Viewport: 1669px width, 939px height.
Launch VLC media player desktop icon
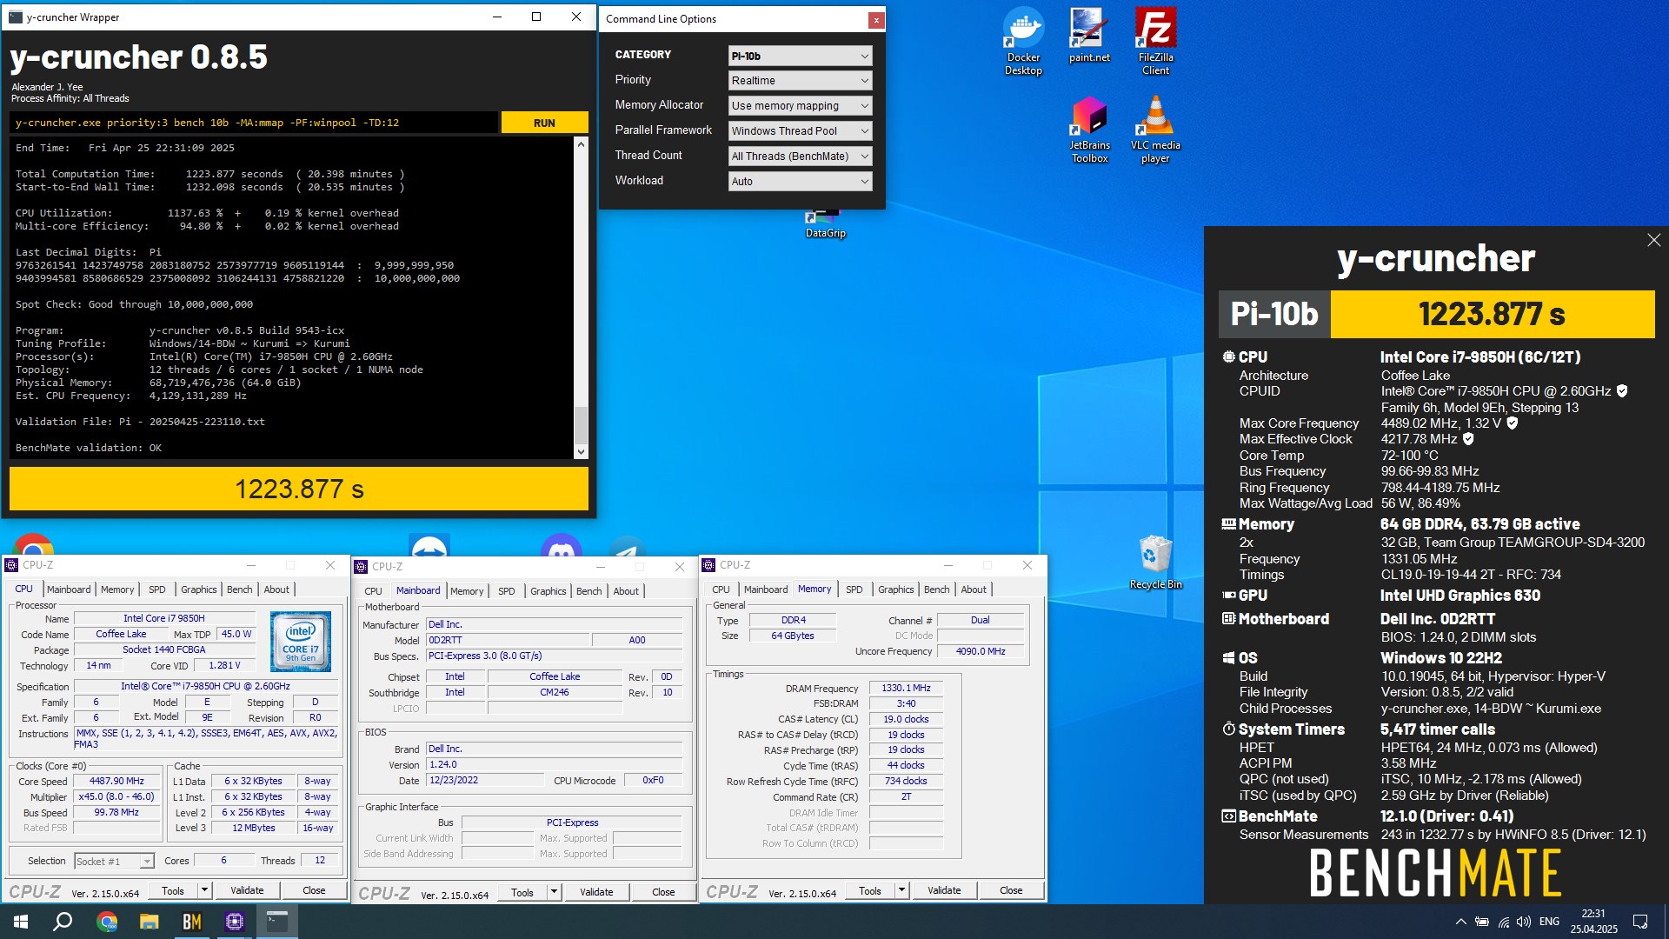[1155, 130]
